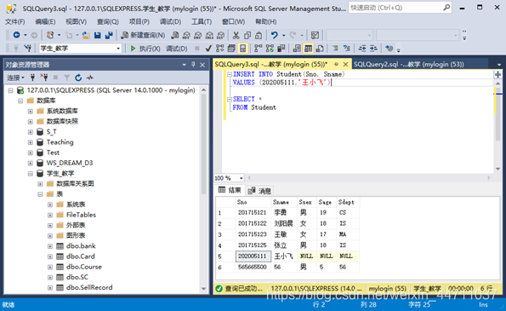Expand the dbo.Course table node
506x311 pixels.
[50, 267]
